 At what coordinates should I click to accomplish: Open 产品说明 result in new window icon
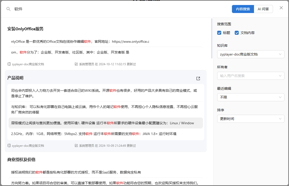point(198,78)
